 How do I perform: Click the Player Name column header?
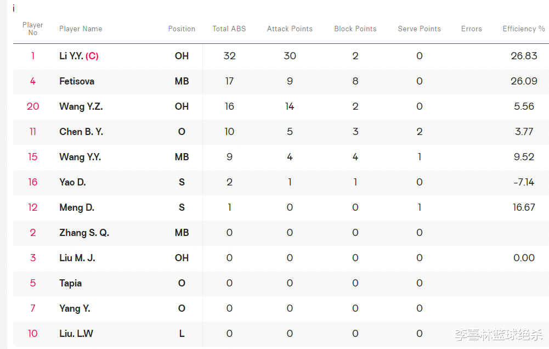pos(81,29)
